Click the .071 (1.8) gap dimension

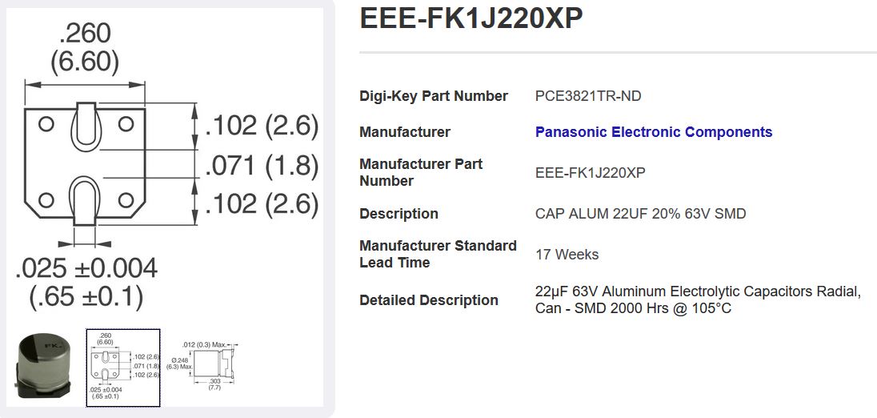click(262, 166)
